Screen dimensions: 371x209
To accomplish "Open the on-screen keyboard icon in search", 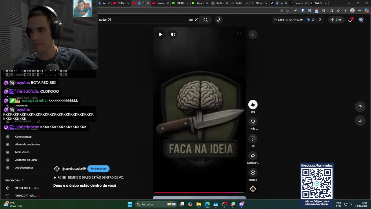I will point(191,20).
